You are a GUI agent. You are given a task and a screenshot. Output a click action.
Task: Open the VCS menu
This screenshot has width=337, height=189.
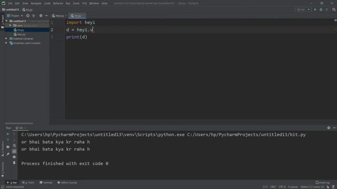(84, 4)
